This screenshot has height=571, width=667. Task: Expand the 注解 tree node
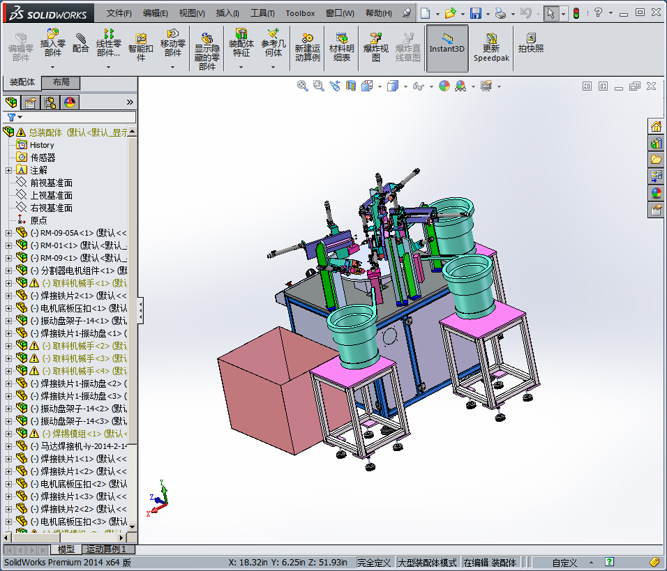8,171
